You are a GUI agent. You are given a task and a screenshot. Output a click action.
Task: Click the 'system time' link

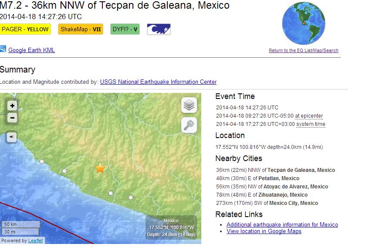[x=311, y=124]
